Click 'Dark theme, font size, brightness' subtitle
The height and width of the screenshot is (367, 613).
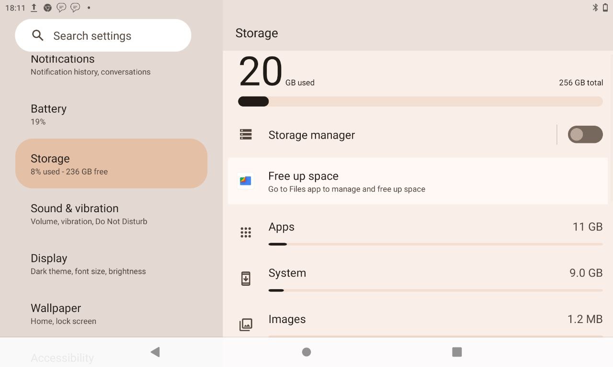(x=88, y=271)
